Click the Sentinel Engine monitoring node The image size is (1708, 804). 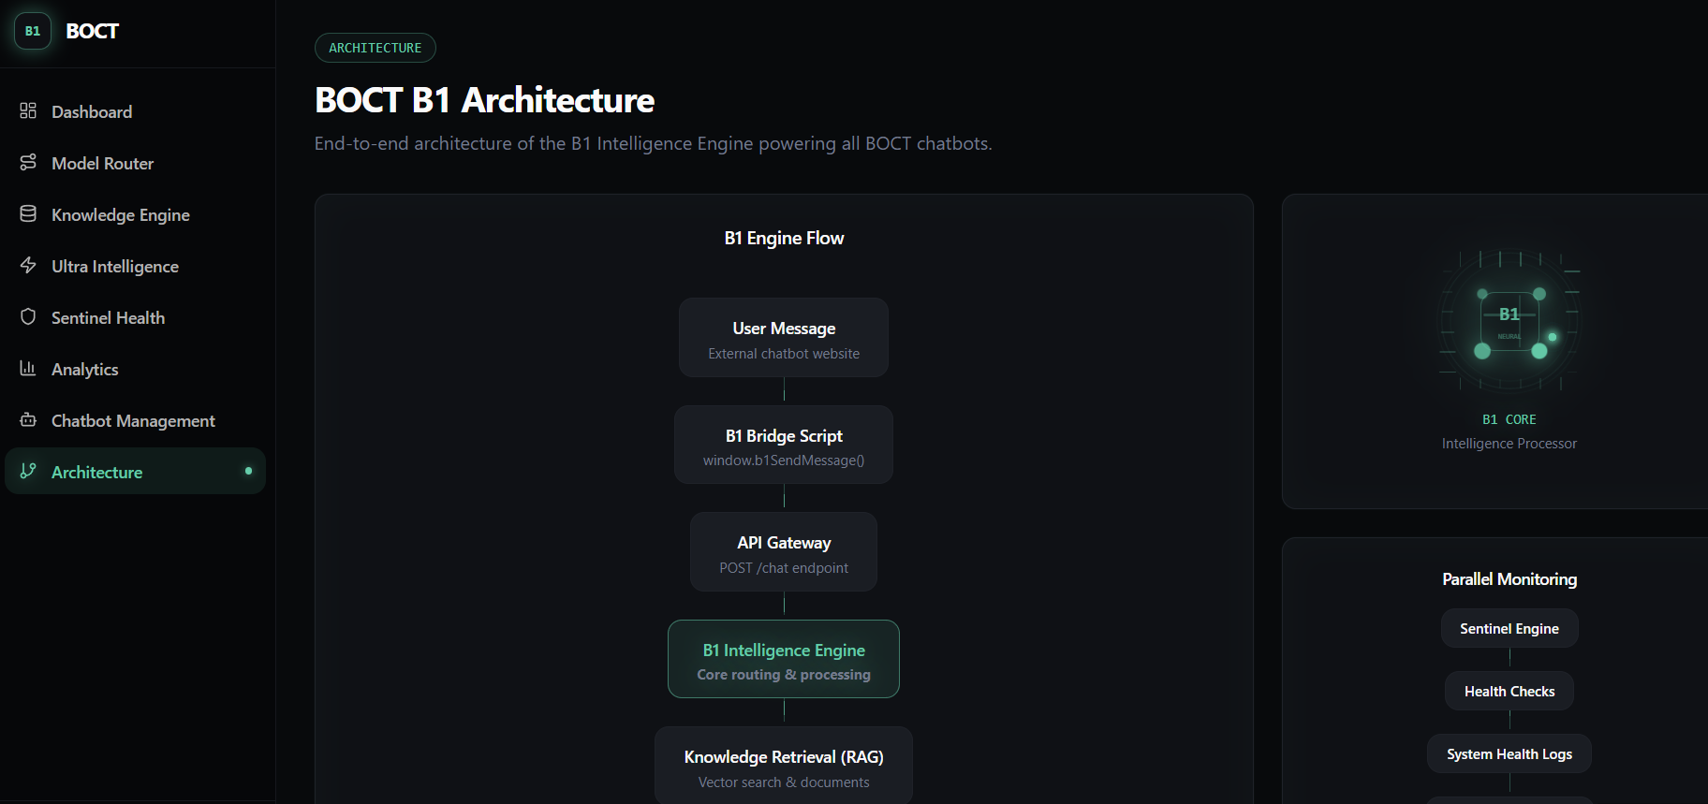(1509, 628)
